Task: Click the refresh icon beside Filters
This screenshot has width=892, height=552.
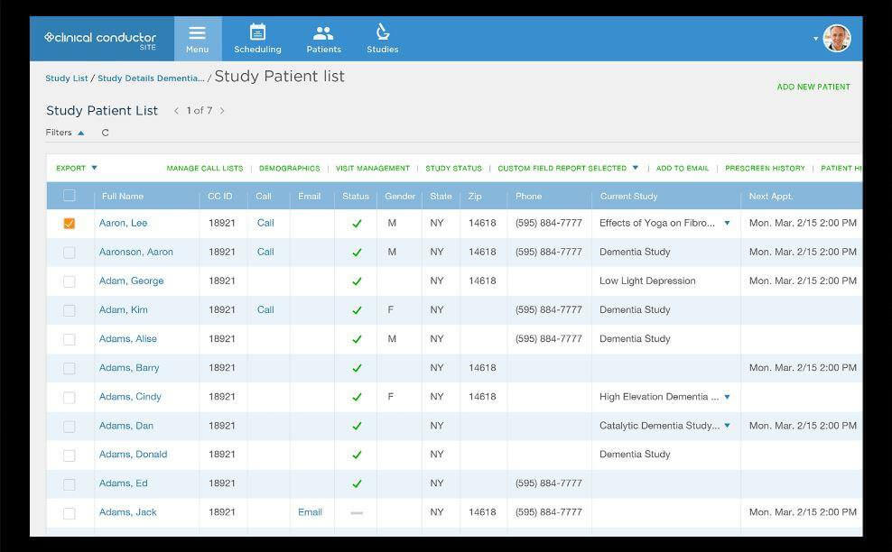Action: (x=106, y=133)
